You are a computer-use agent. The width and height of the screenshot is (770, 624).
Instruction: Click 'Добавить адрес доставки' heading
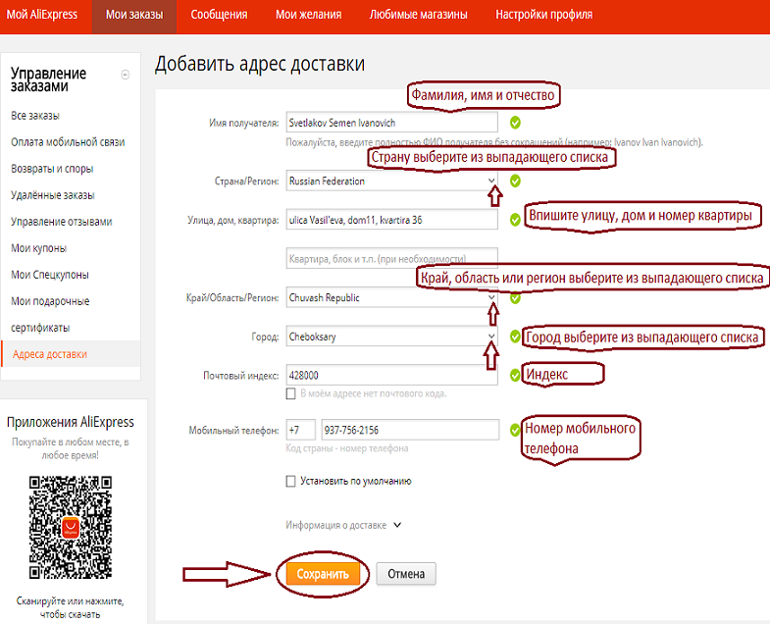(x=260, y=65)
